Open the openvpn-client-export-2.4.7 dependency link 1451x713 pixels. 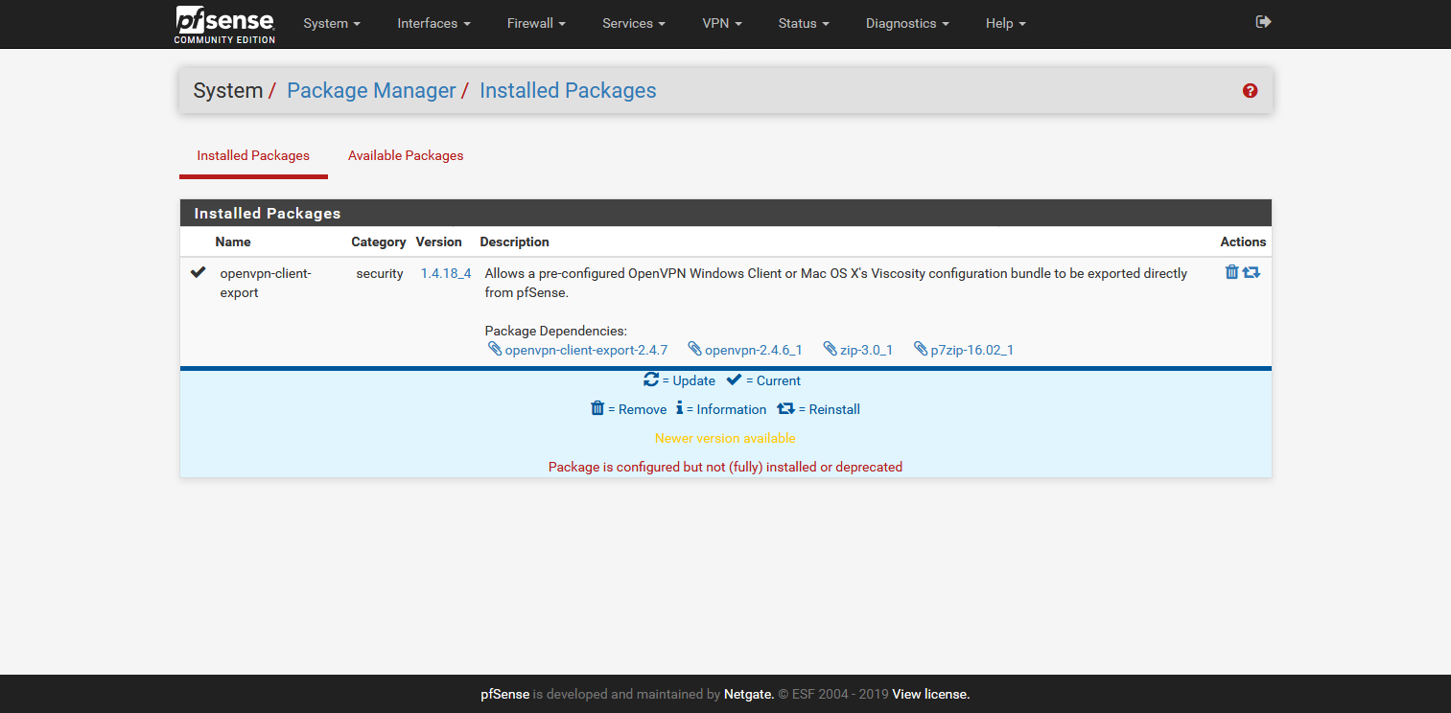tap(586, 350)
